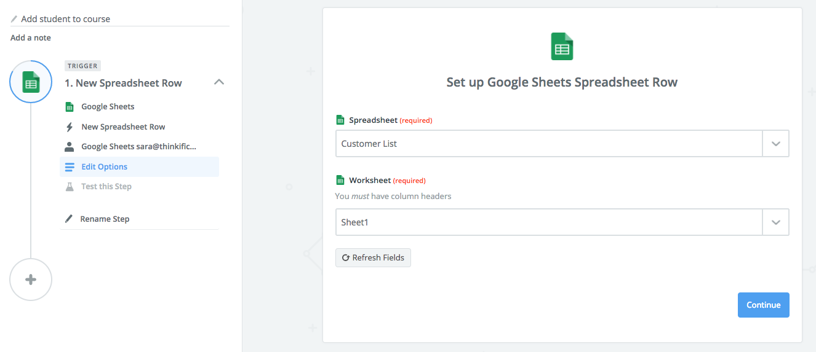Open the Spreadsheet dropdown arrow

tap(775, 144)
